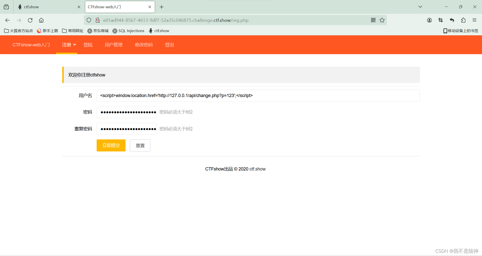482x256 pixels.
Task: Open the 用户管理 page
Action: pos(114,45)
